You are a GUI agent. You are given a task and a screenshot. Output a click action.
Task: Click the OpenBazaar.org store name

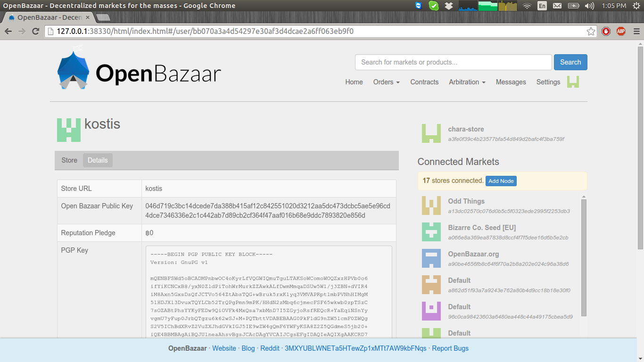coord(473,254)
